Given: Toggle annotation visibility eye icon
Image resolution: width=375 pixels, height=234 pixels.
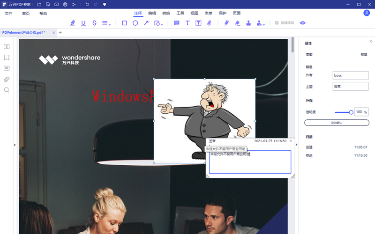Looking at the screenshot, I should pos(303,23).
